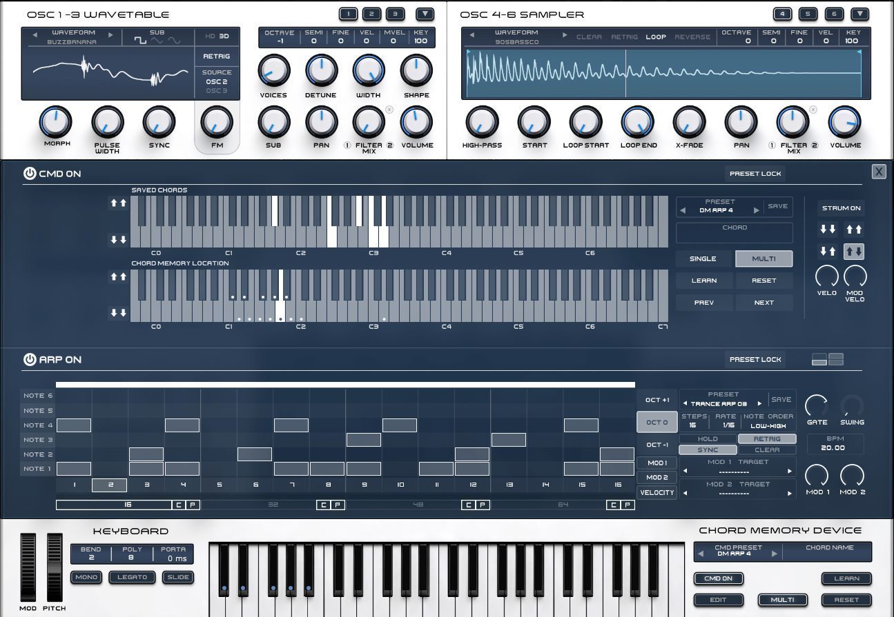Open OSC 1-3 wavetable dropdown arrow

(425, 14)
